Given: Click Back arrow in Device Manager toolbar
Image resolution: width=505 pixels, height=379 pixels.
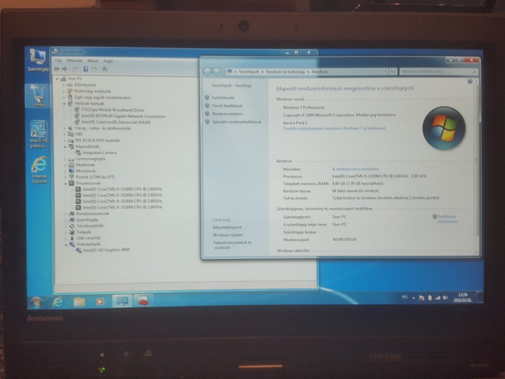Looking at the screenshot, I should [57, 69].
